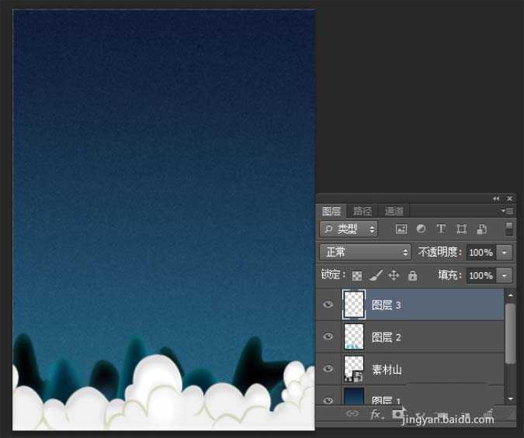This screenshot has height=438, width=524.
Task: Lock image pixels with the brush icon
Action: pos(375,275)
